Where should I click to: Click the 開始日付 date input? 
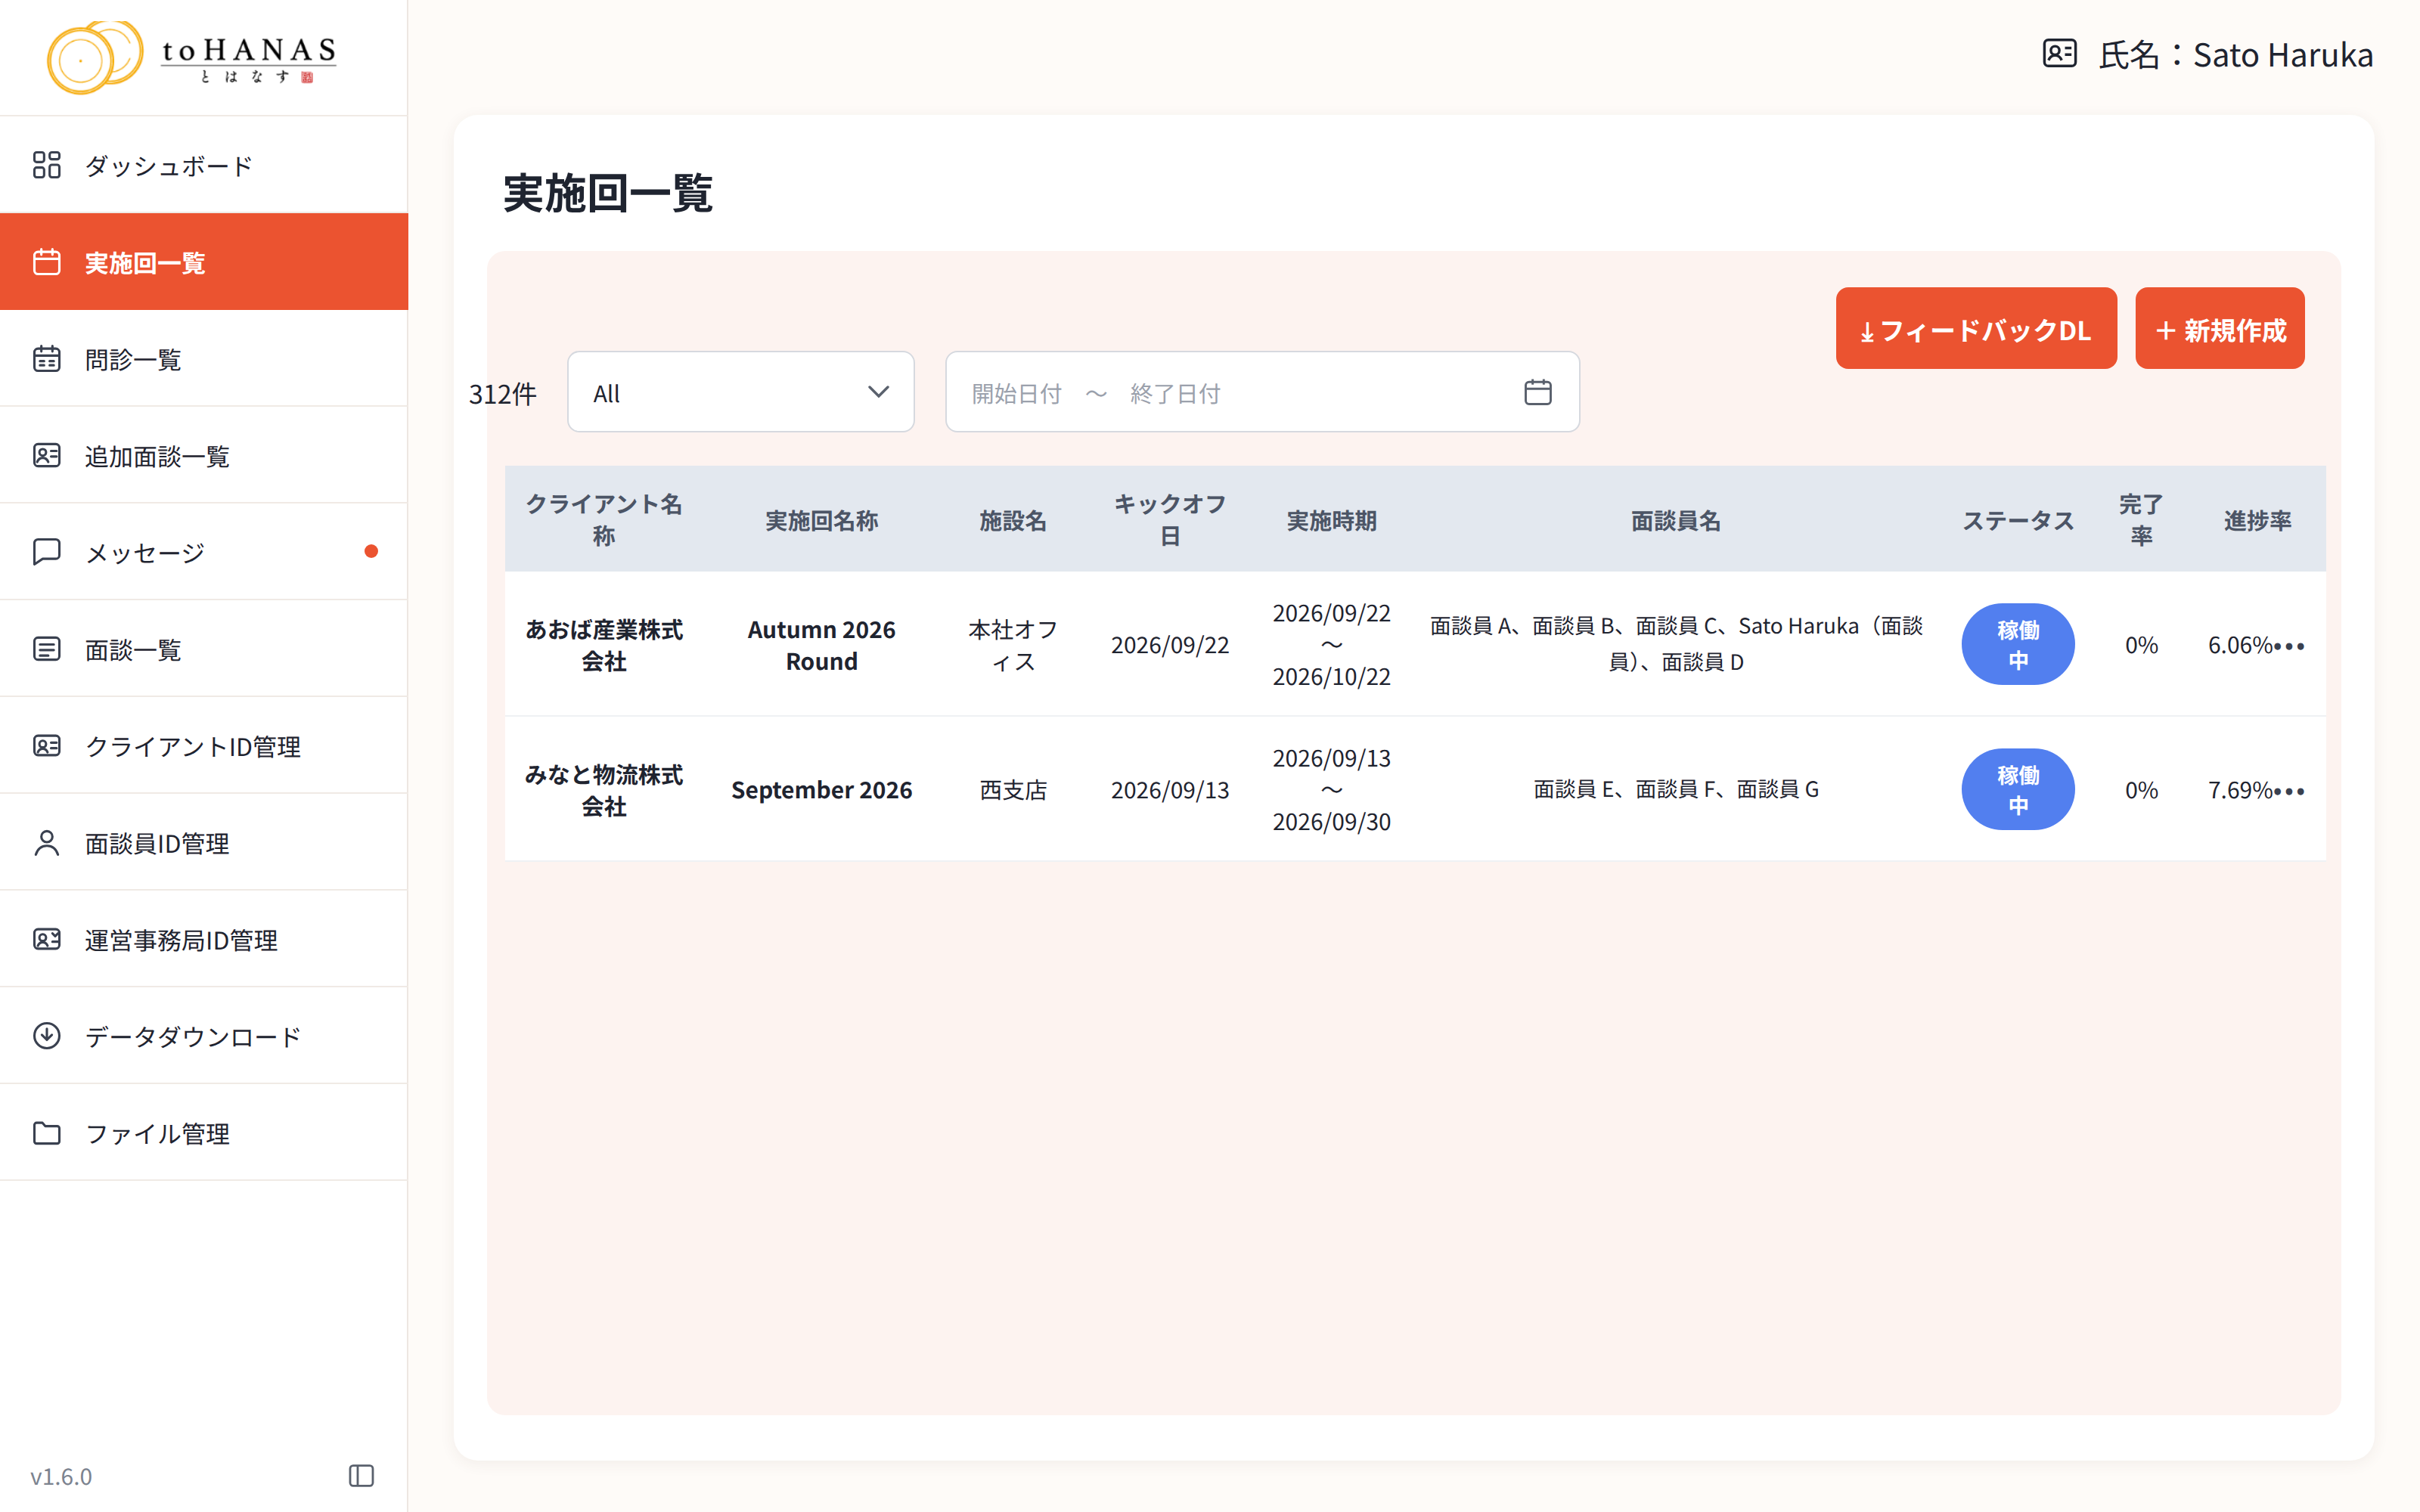pos(1016,394)
